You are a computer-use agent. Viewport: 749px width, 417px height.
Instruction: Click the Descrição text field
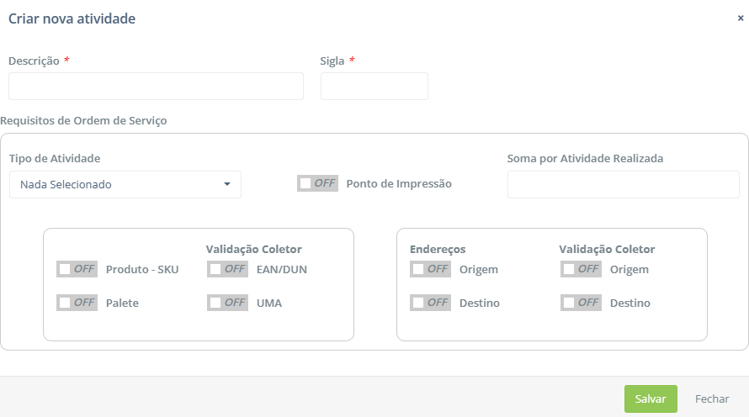point(156,87)
